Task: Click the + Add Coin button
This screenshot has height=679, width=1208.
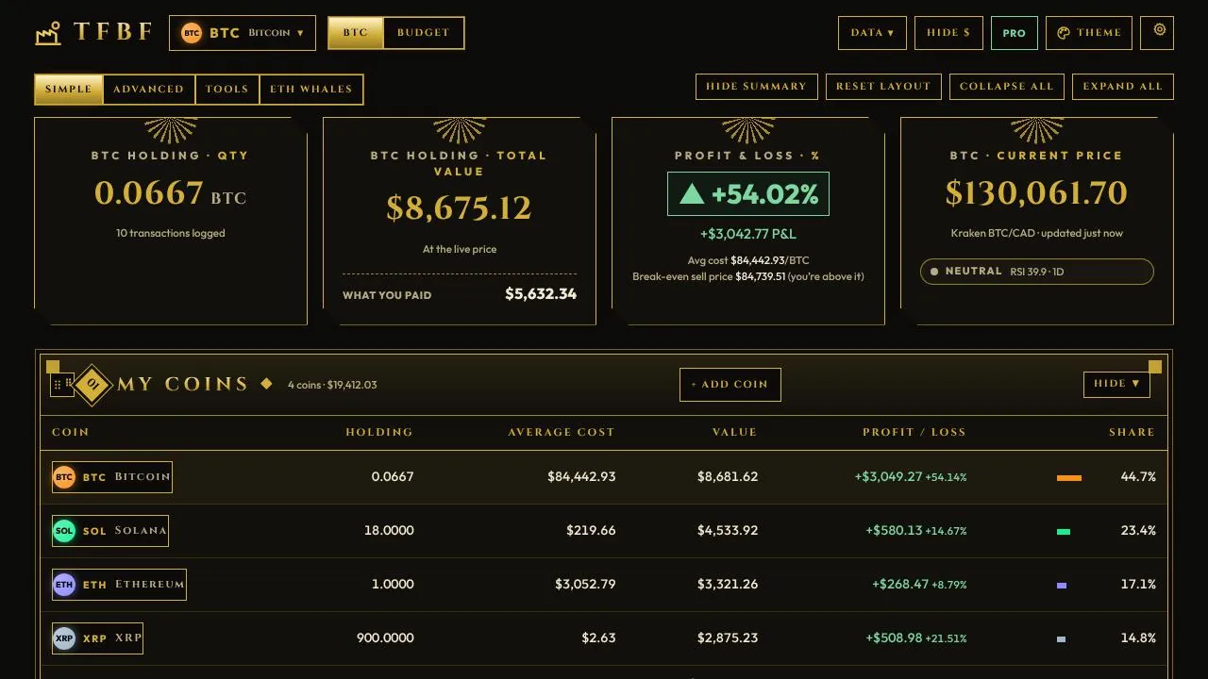Action: point(730,385)
